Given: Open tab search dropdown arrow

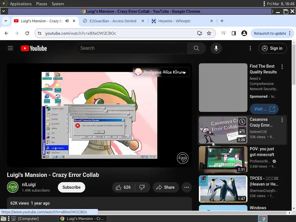Looking at the screenshot, I should [x=6, y=21].
